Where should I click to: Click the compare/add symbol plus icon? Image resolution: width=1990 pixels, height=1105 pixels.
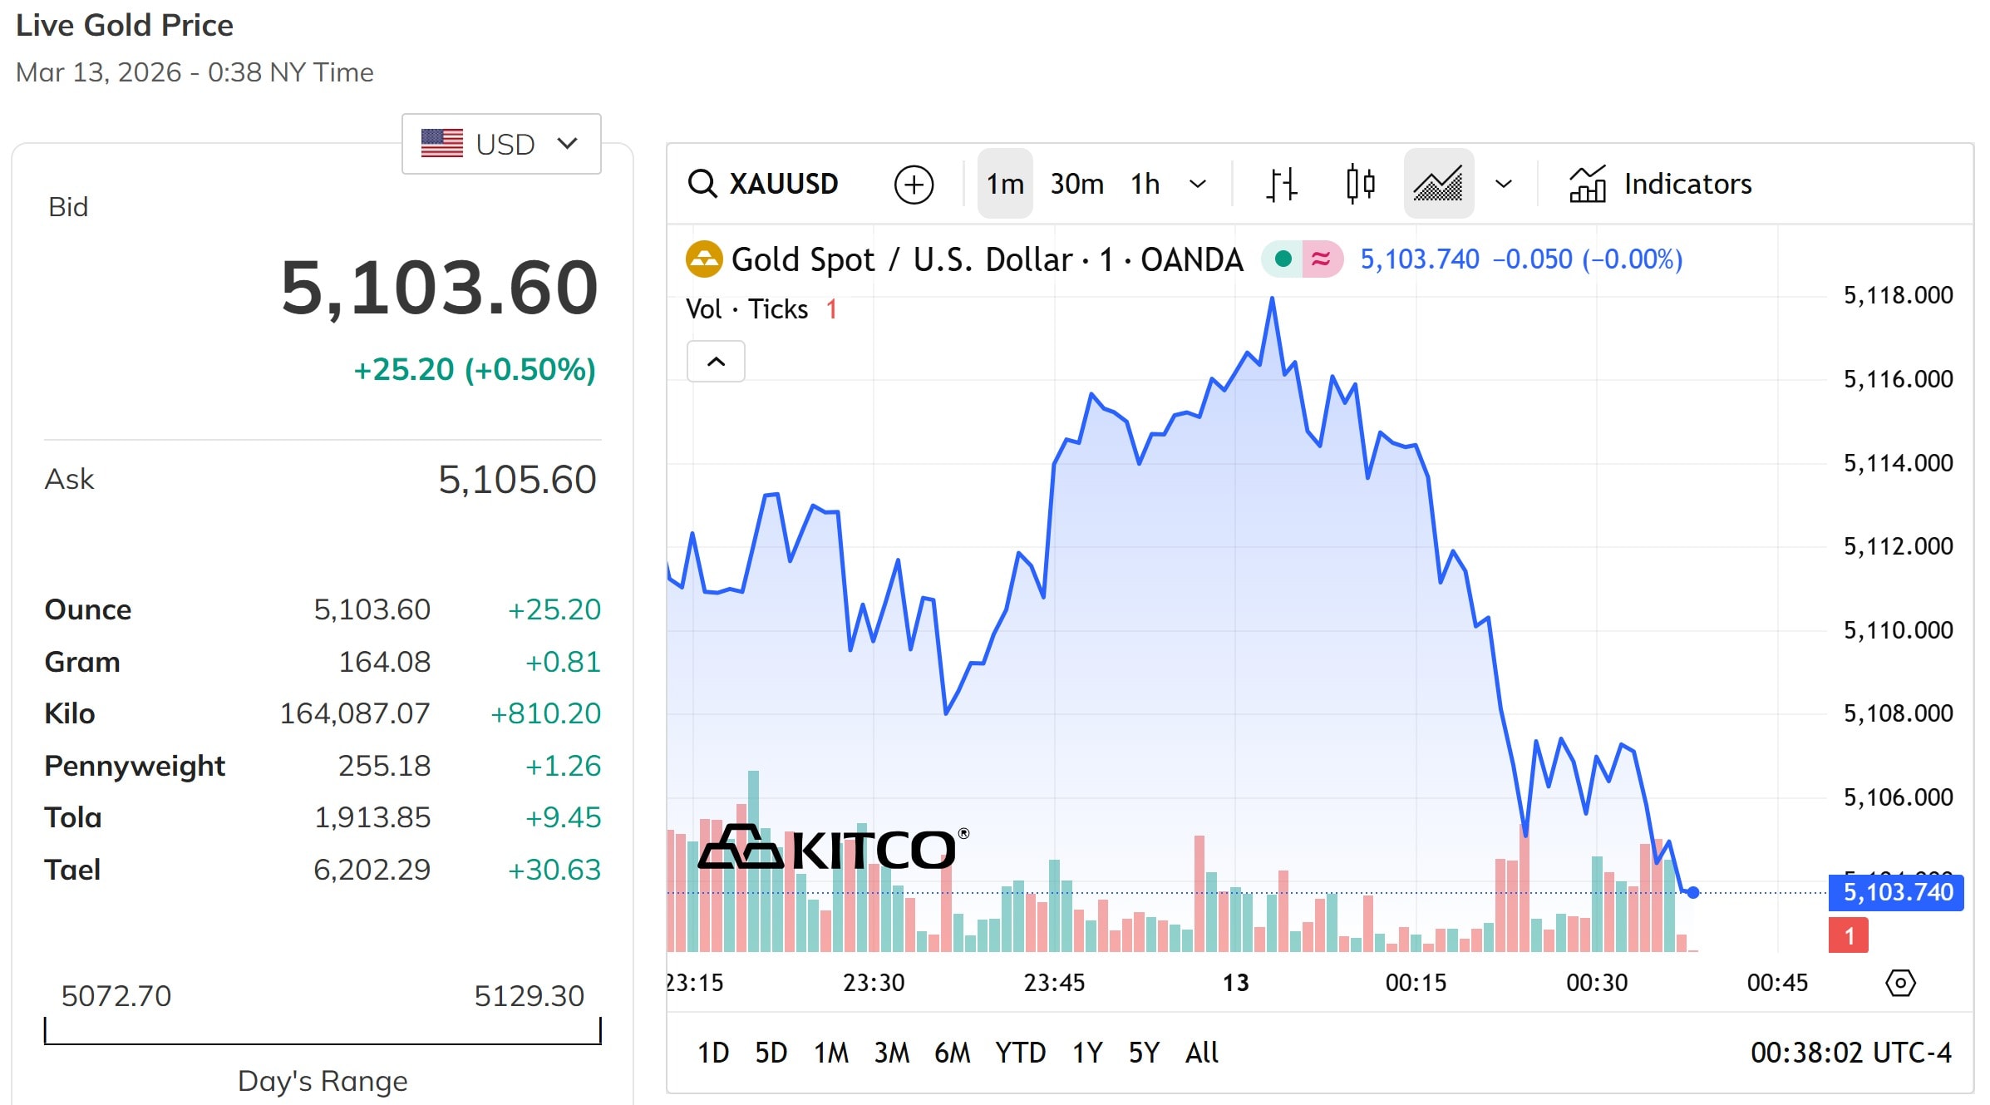914,184
